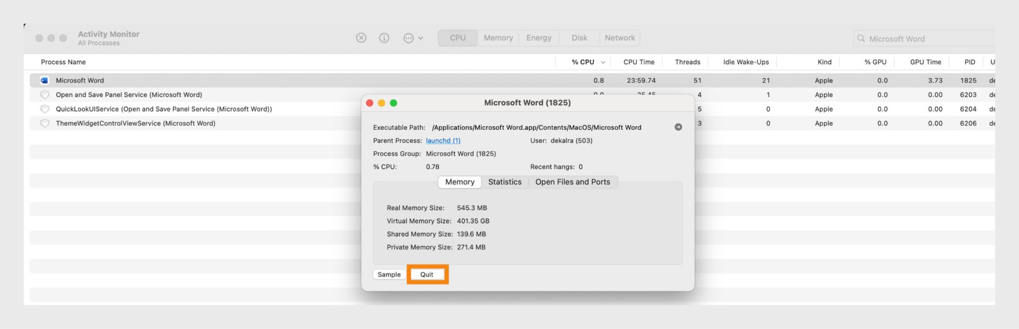Sort by the Kind column header
The height and width of the screenshot is (329, 1019).
[x=824, y=62]
